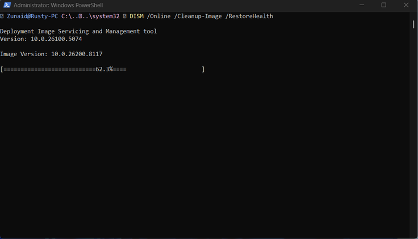418x239 pixels.
Task: Click the '/Cleanup-Image' argument
Action: tap(198, 16)
